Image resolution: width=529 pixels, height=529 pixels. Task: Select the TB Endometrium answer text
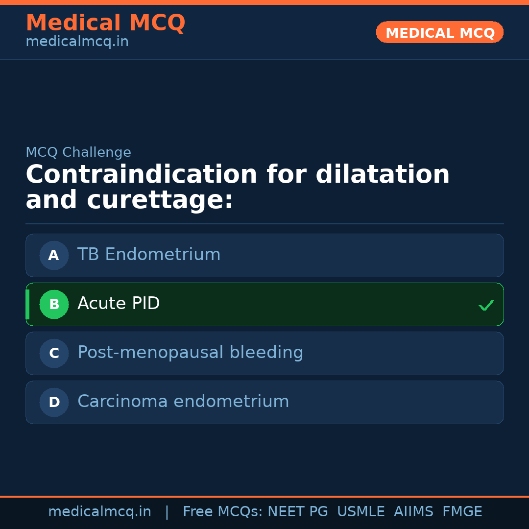click(x=149, y=255)
